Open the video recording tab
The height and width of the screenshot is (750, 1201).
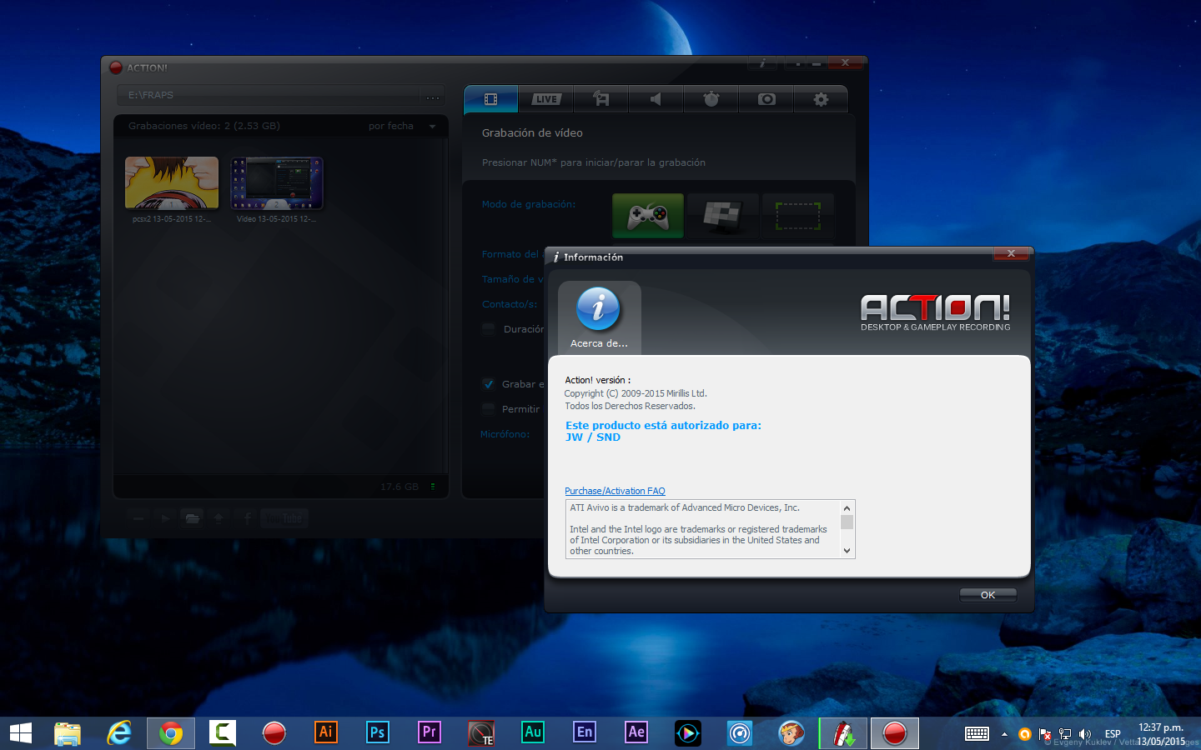click(490, 99)
